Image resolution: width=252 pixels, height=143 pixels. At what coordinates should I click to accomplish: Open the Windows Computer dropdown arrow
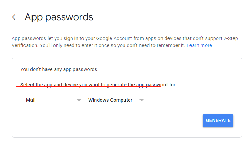pos(142,100)
